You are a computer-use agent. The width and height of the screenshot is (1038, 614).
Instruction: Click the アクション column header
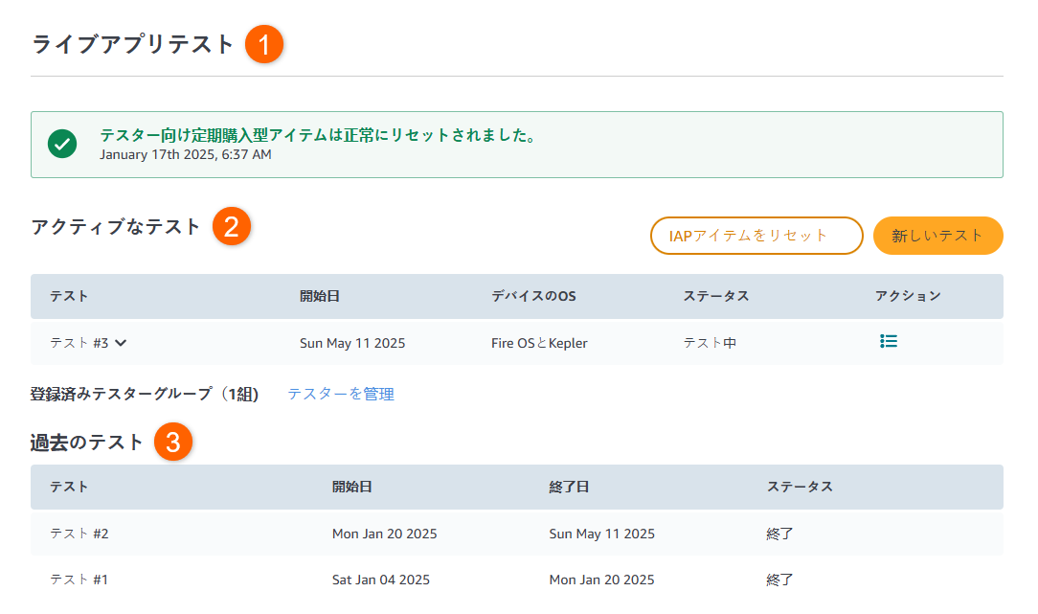click(x=908, y=296)
